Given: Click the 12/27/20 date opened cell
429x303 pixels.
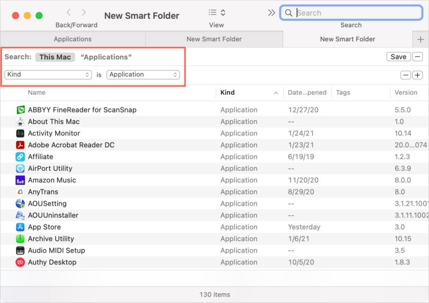Looking at the screenshot, I should pos(303,110).
